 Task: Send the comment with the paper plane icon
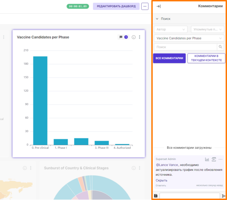(x=223, y=196)
